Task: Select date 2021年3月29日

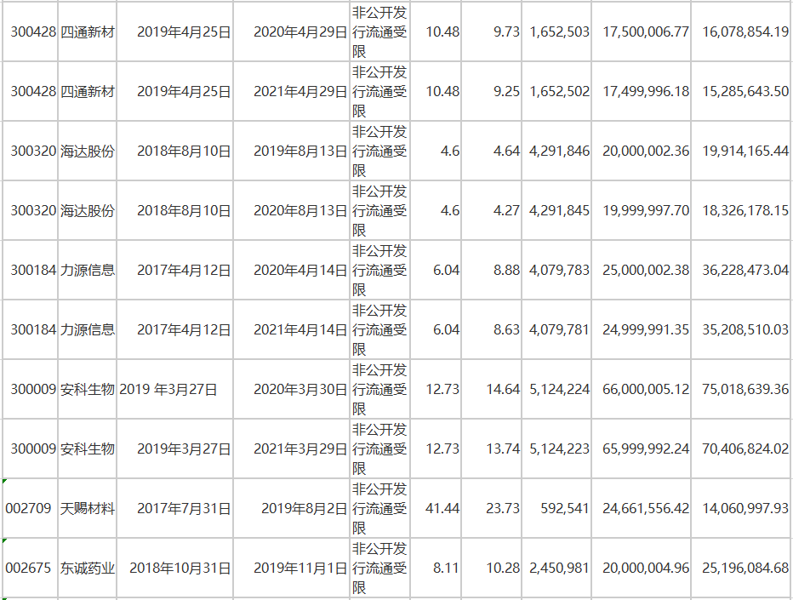Action: [291, 449]
